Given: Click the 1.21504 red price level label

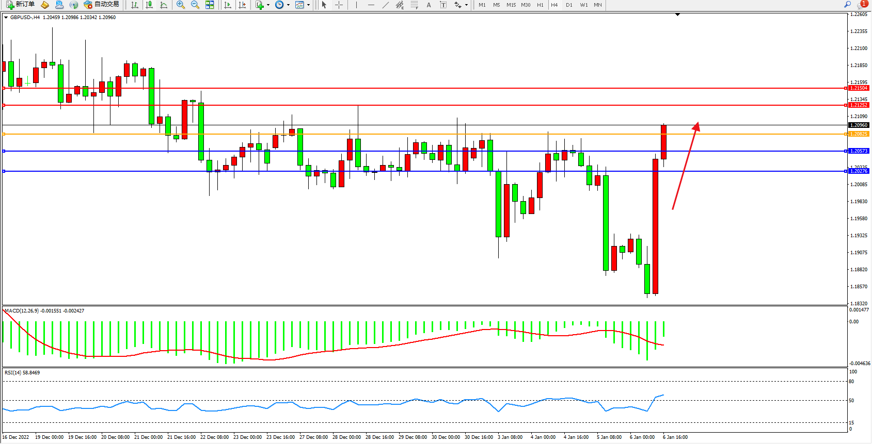Looking at the screenshot, I should coord(859,88).
